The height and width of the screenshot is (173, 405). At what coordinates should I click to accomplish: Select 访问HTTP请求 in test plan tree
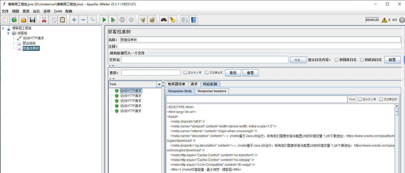pos(33,38)
